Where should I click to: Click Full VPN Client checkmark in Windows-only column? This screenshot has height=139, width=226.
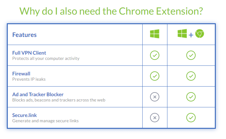(x=155, y=55)
